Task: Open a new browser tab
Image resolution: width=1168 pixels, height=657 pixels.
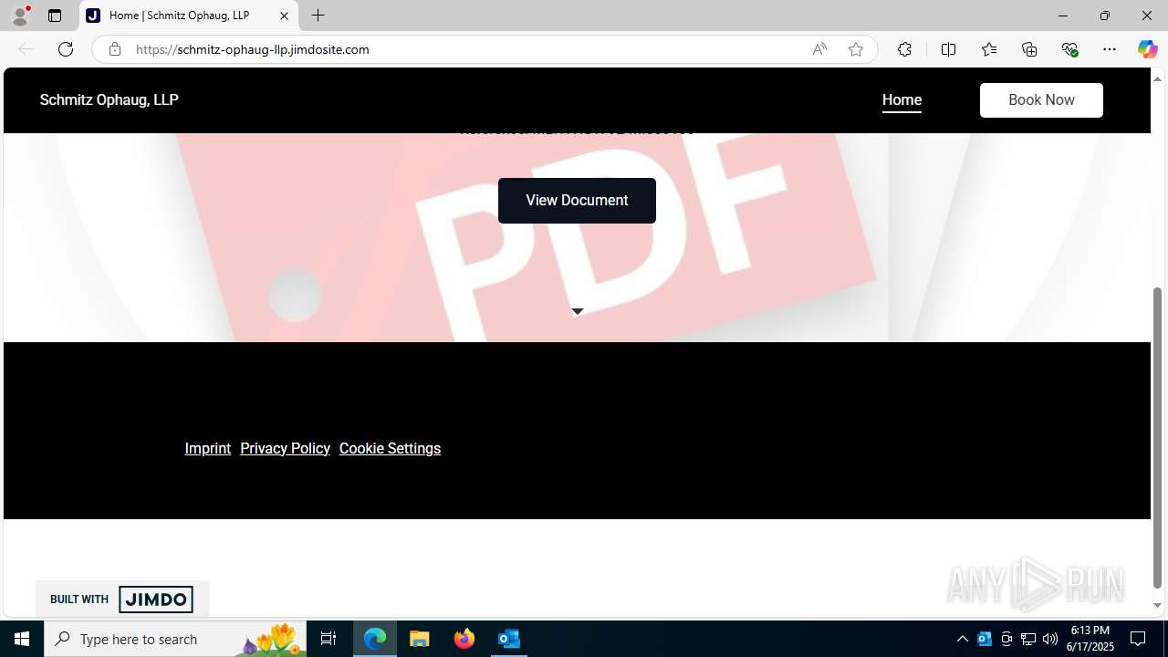Action: [318, 16]
